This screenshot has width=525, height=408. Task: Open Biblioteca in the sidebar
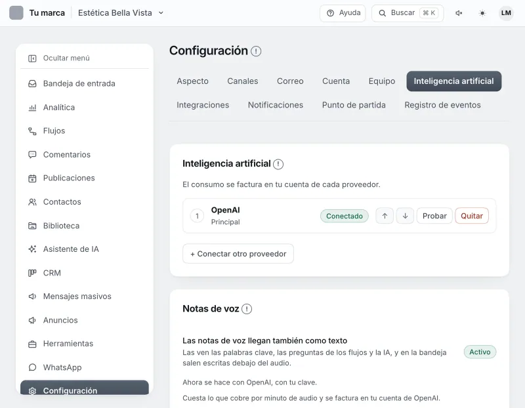click(x=85, y=226)
